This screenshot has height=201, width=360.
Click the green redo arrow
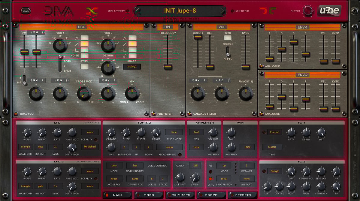click(273, 11)
